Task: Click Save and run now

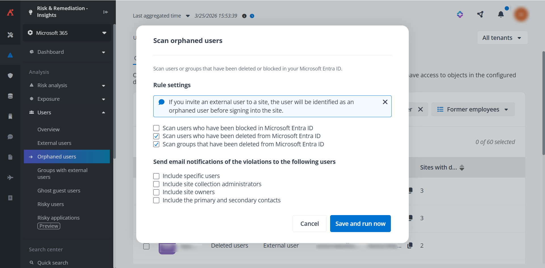Action: pos(360,224)
